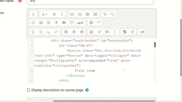
Task: Toggle underline formatting
Action: pos(33,32)
